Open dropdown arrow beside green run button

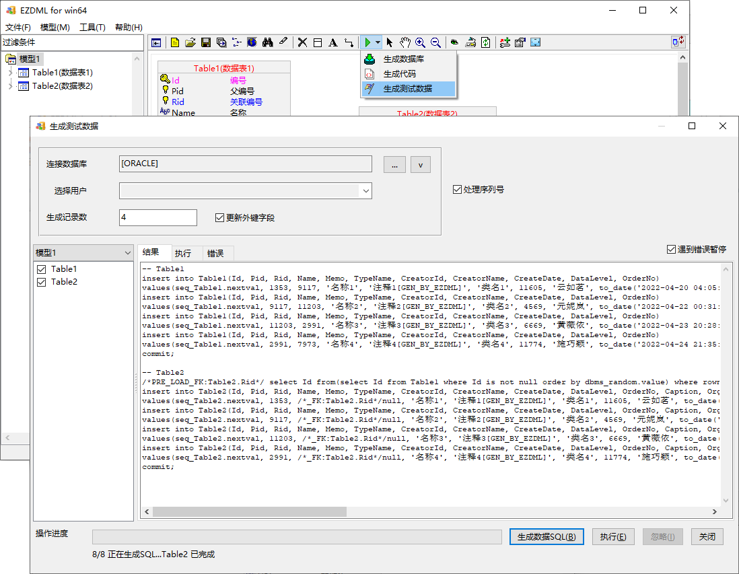[378, 43]
